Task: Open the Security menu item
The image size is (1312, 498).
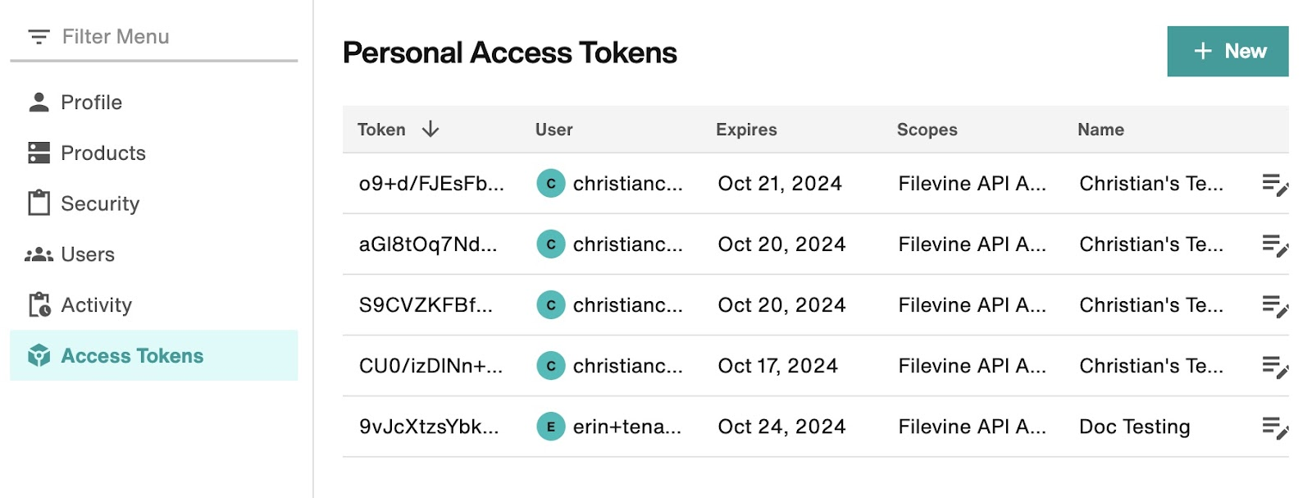Action: point(100,203)
